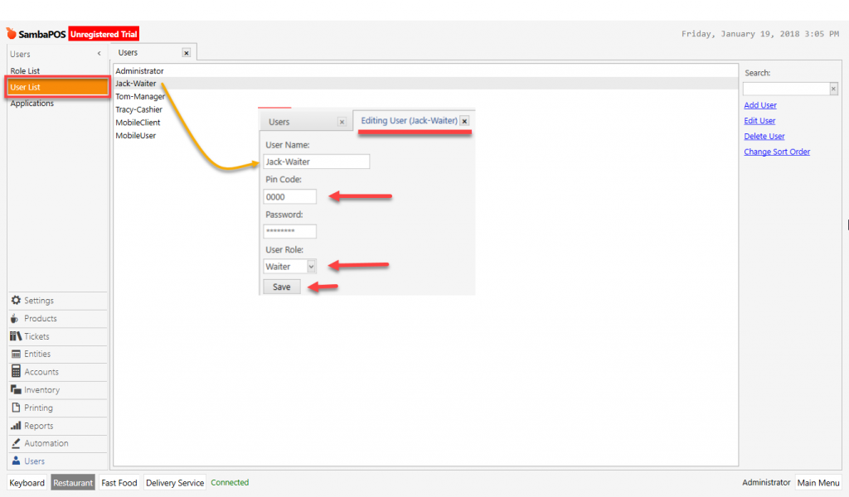Click the Administrator name in the status bar

766,482
